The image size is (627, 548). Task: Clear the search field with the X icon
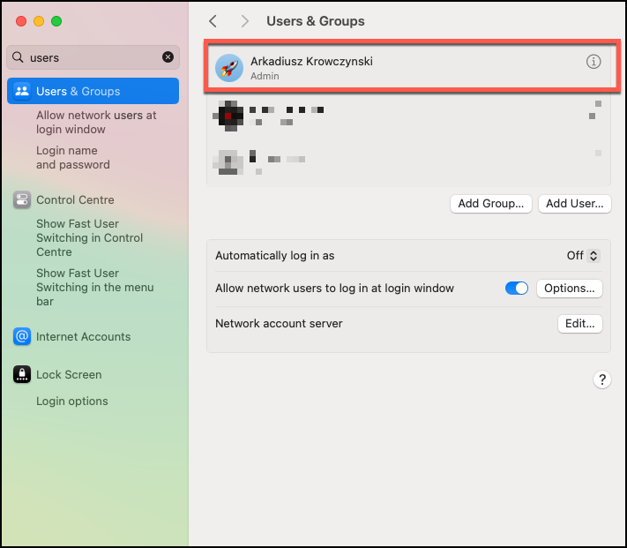pos(168,57)
